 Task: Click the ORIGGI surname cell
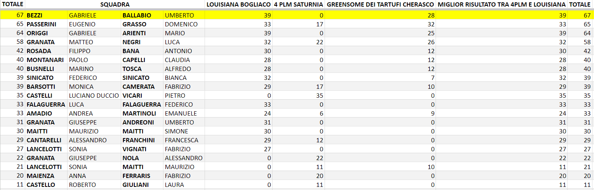coord(37,33)
